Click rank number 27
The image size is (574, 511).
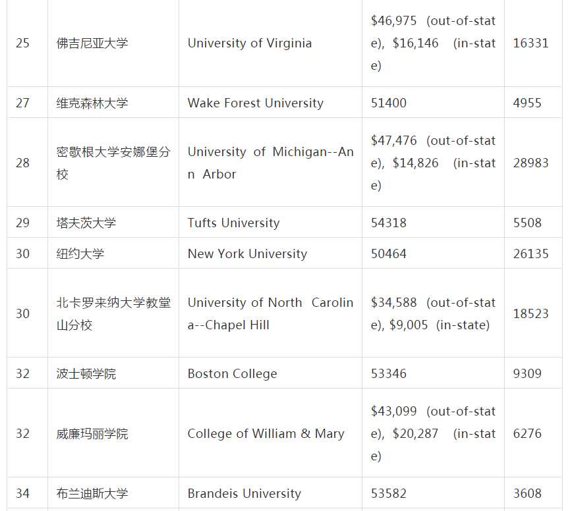tap(23, 103)
